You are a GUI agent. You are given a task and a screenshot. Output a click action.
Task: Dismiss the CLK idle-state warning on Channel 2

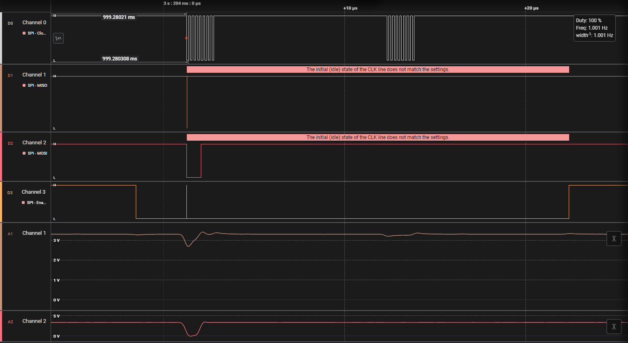tap(378, 137)
